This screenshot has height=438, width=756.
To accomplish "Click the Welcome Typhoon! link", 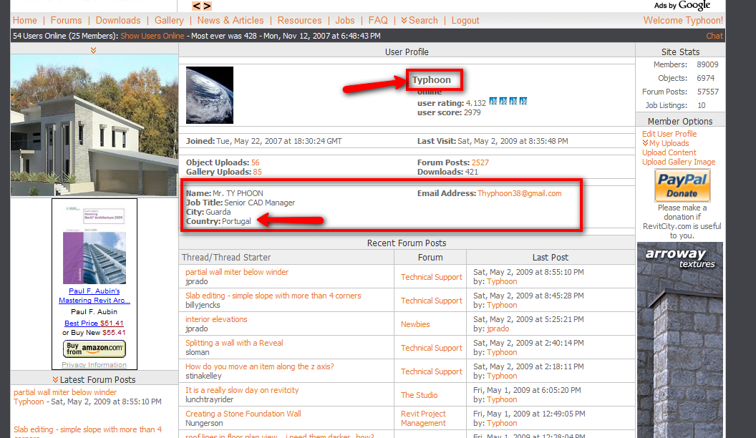I will pyautogui.click(x=683, y=20).
